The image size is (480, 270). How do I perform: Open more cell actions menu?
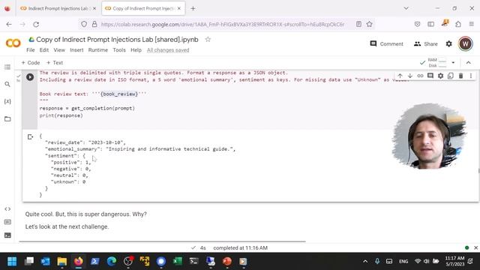[x=471, y=76]
